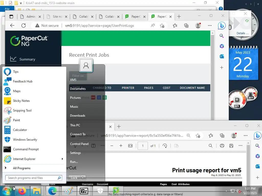
Task: Click the muted volume tray icon
Action: 239,191
